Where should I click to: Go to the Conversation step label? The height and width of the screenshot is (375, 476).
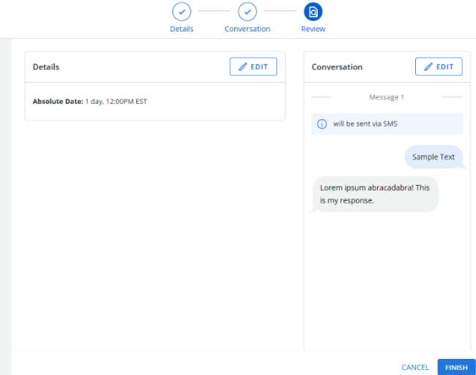pos(248,29)
